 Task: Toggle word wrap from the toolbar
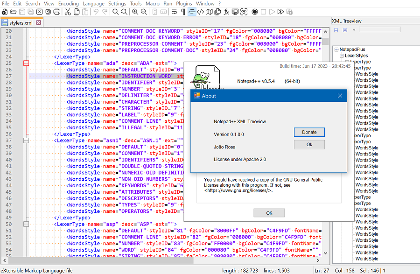click(175, 12)
